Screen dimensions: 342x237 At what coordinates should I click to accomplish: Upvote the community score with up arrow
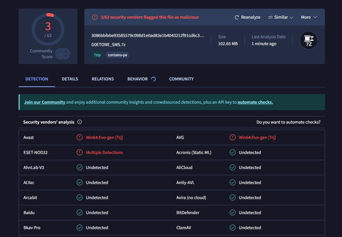[66, 51]
